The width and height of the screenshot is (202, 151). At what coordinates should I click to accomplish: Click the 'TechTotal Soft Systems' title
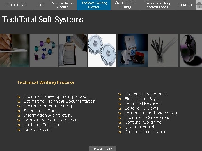click(x=43, y=20)
